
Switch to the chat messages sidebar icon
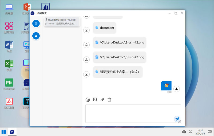[36, 23]
